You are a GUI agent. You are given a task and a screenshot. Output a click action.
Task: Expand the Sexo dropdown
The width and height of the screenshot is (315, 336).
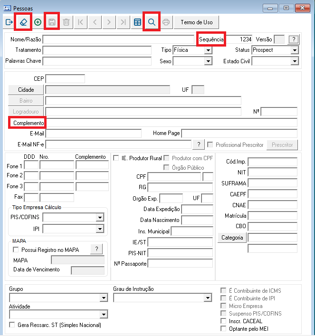pyautogui.click(x=208, y=61)
